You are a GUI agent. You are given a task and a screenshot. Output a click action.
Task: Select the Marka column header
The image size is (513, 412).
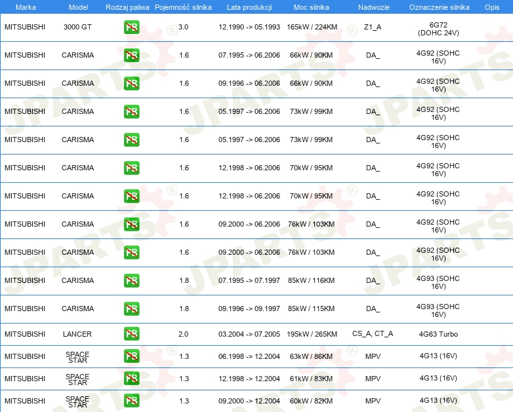(x=26, y=7)
